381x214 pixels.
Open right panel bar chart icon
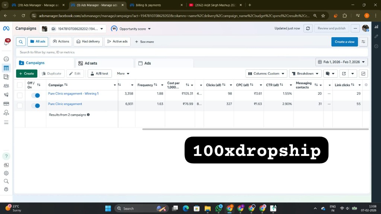(x=376, y=27)
